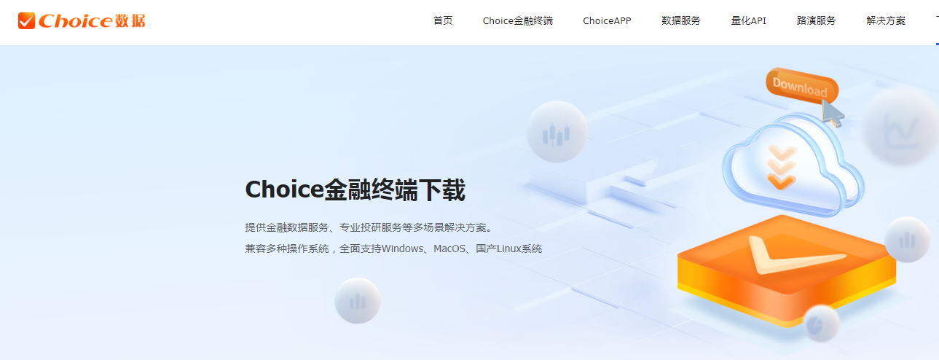Select ChoiceAPP in the navigation bar
The height and width of the screenshot is (360, 939).
[x=607, y=20]
